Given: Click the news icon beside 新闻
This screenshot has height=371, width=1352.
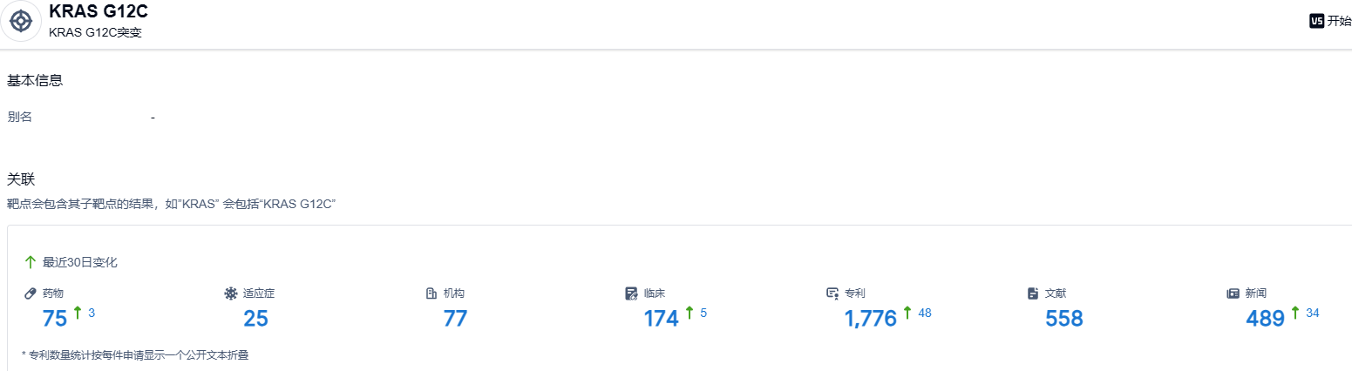Looking at the screenshot, I should coord(1233,293).
